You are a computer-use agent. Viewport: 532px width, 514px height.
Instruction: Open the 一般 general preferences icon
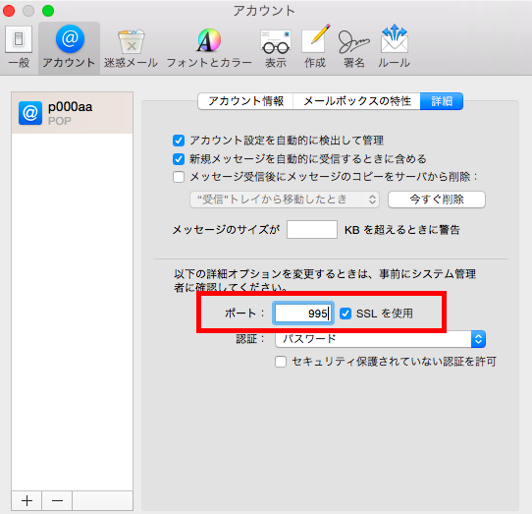[x=19, y=47]
